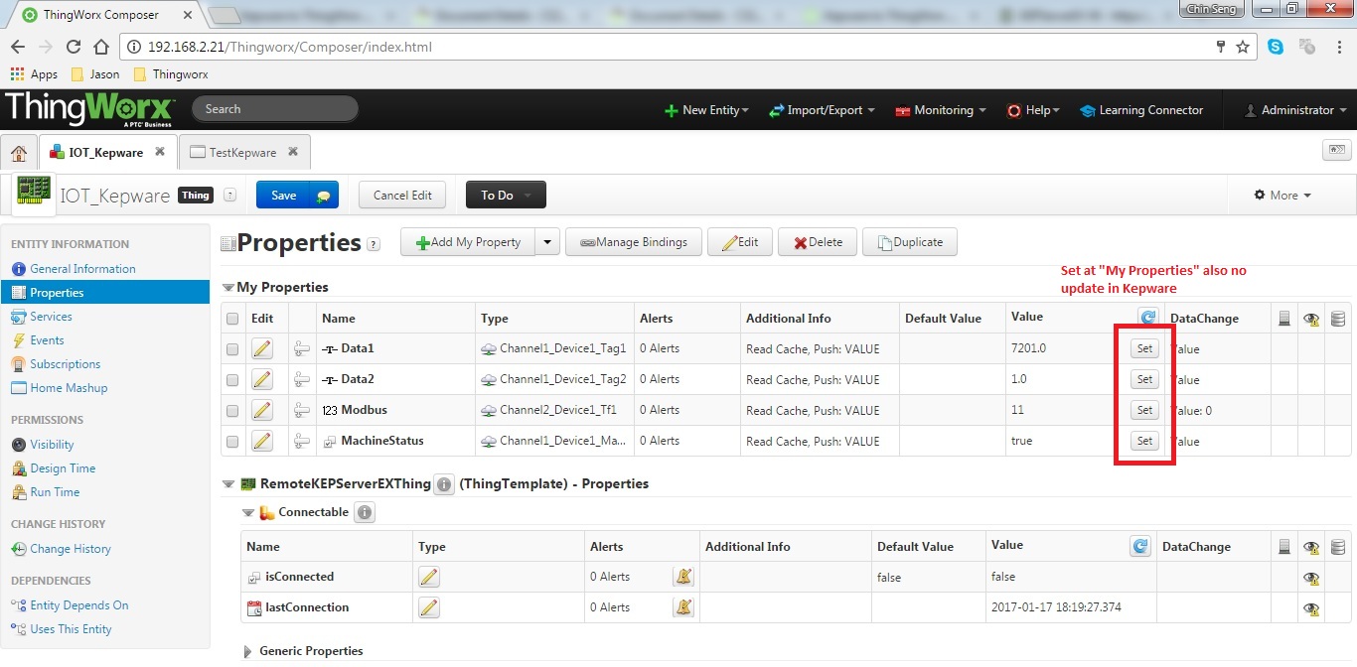The image size is (1357, 667).
Task: Close the IOT_Kepware tab
Action: 160,152
